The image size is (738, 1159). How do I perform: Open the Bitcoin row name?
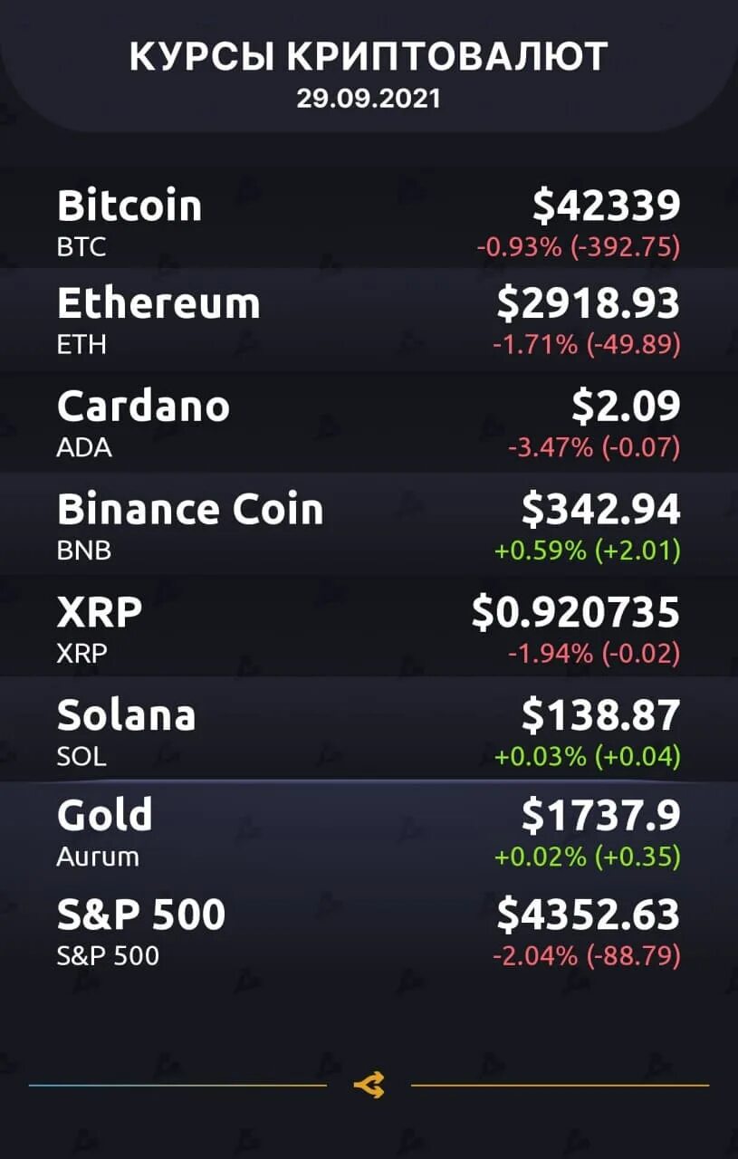point(129,205)
